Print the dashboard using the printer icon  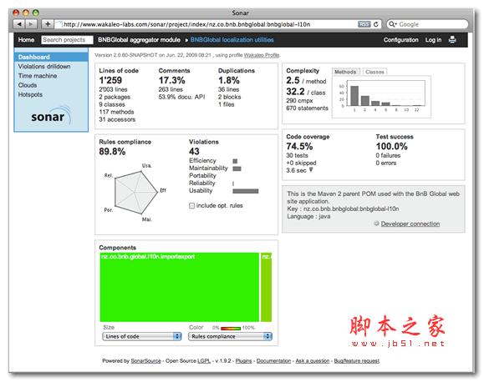[x=452, y=40]
